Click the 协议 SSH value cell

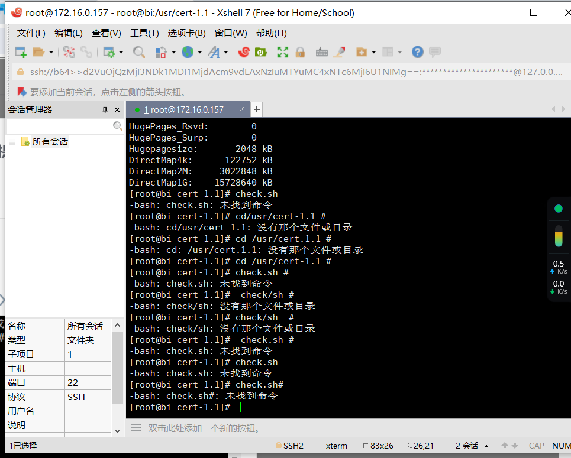pyautogui.click(x=88, y=397)
